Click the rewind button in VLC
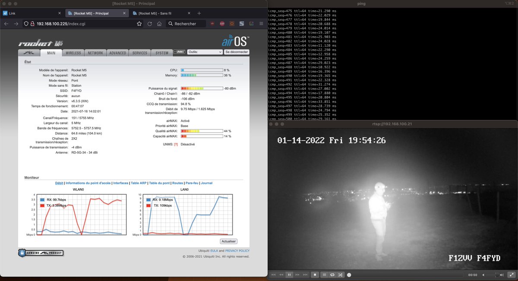518x281 pixels. tap(281, 275)
